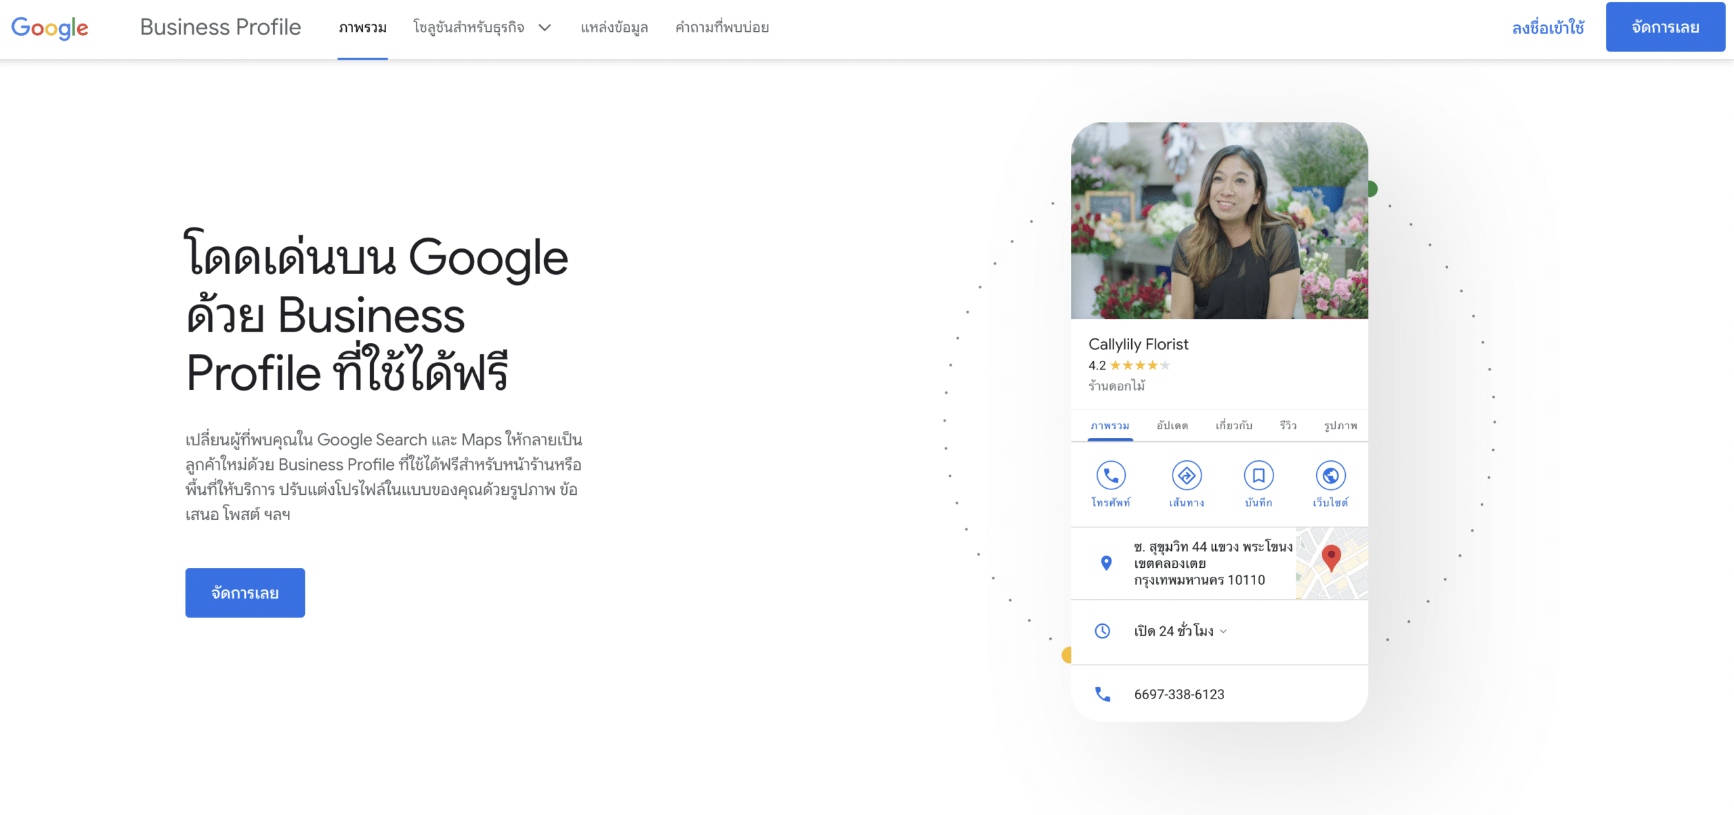
Task: Click the ลงชื่อเข้าใช้ sign-in link
Action: [1548, 28]
